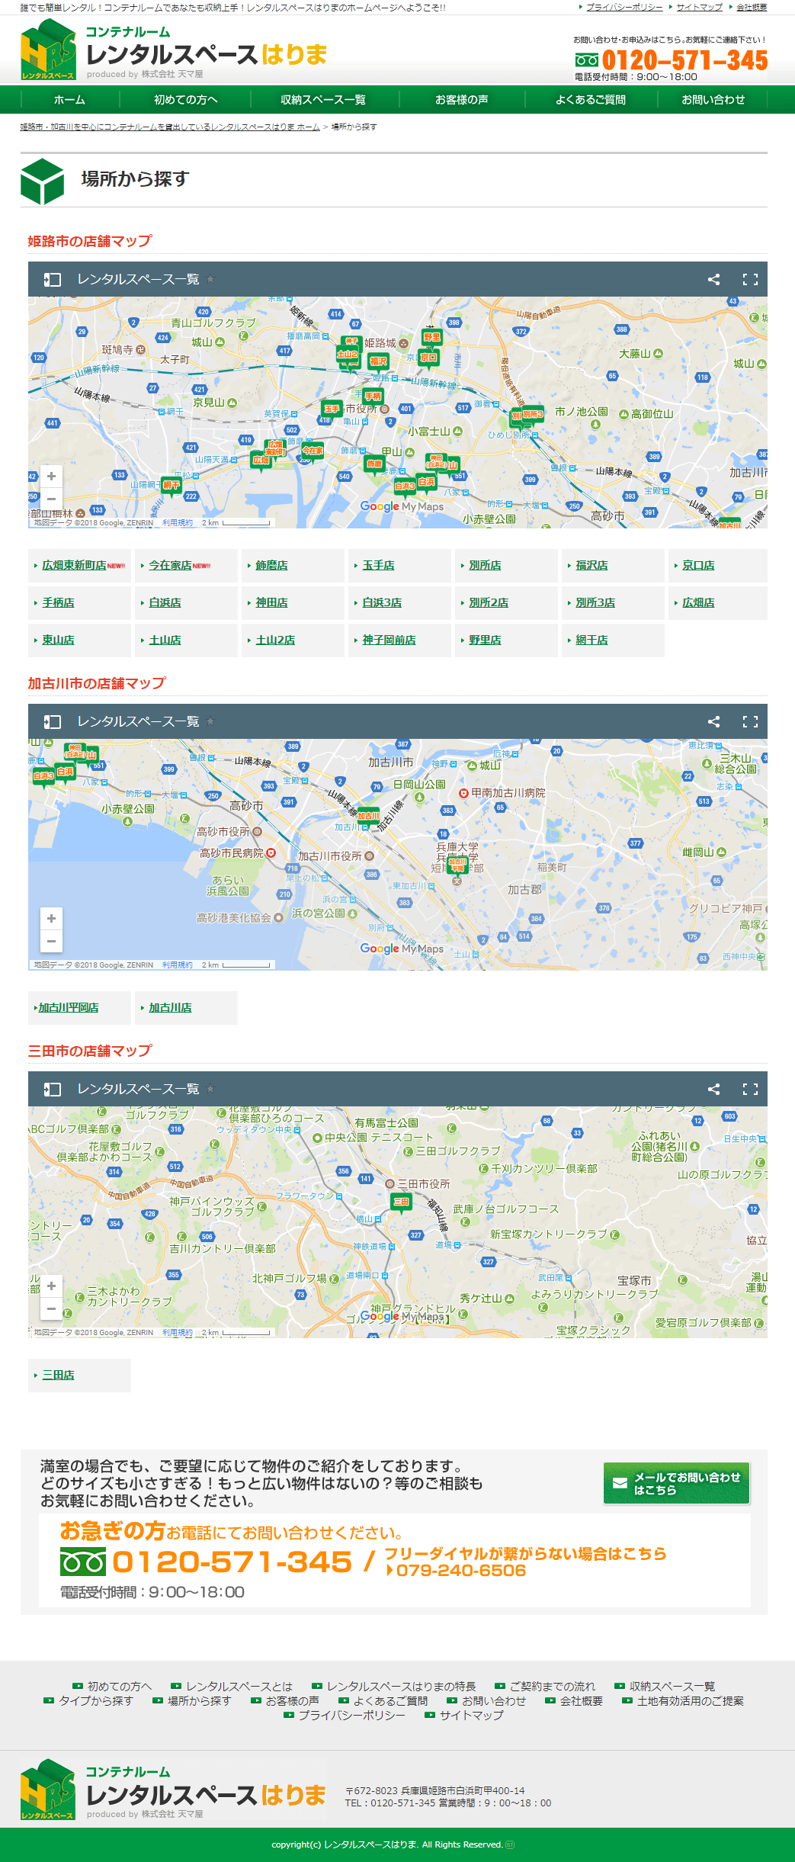Image resolution: width=795 pixels, height=1862 pixels.
Task: View the Himeji map in fullscreen
Action: point(750,279)
